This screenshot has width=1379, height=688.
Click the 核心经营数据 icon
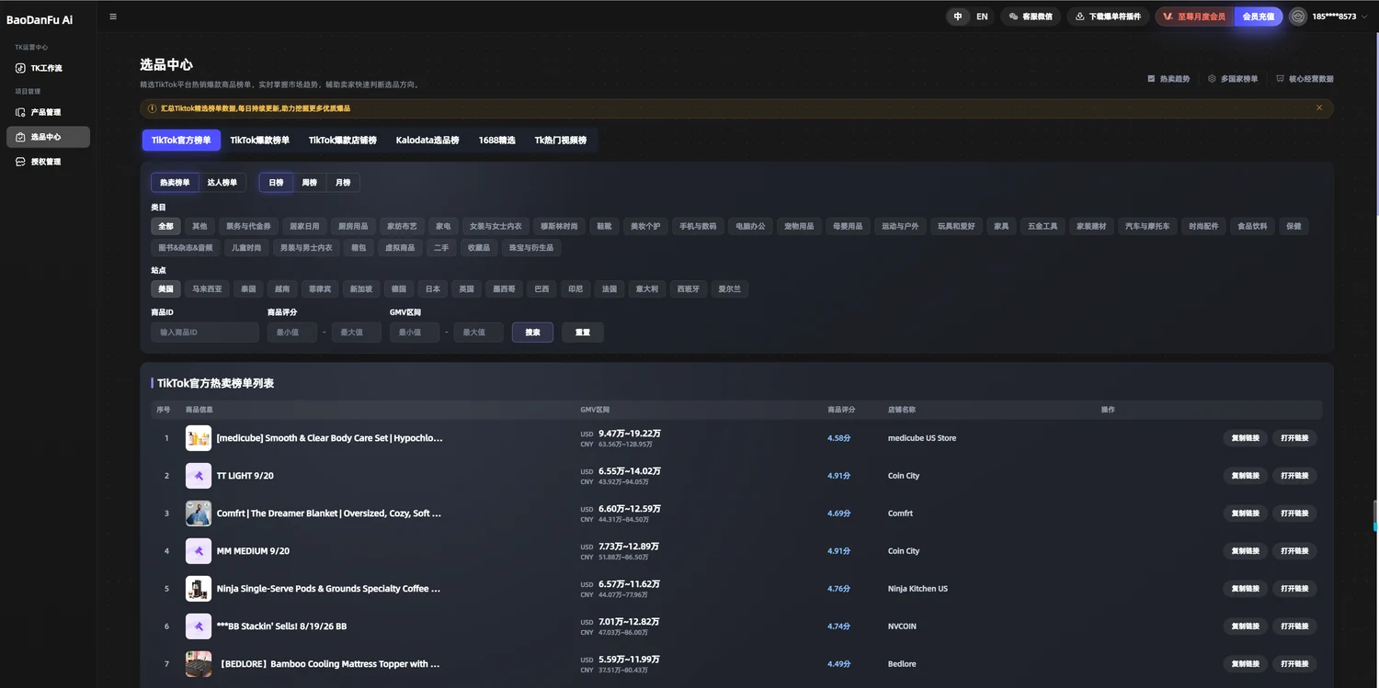click(x=1280, y=79)
